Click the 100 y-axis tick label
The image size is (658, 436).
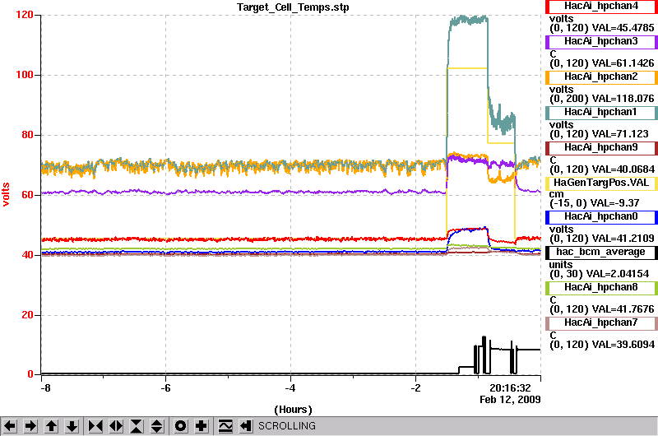pos(25,75)
